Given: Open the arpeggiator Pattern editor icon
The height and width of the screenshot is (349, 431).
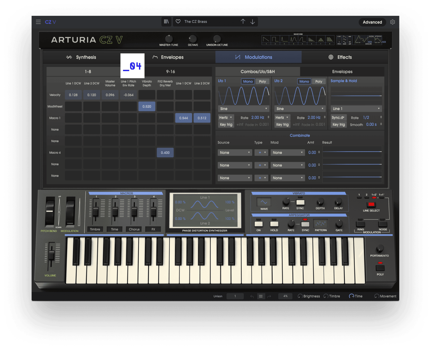Looking at the screenshot, I should click(x=320, y=224).
